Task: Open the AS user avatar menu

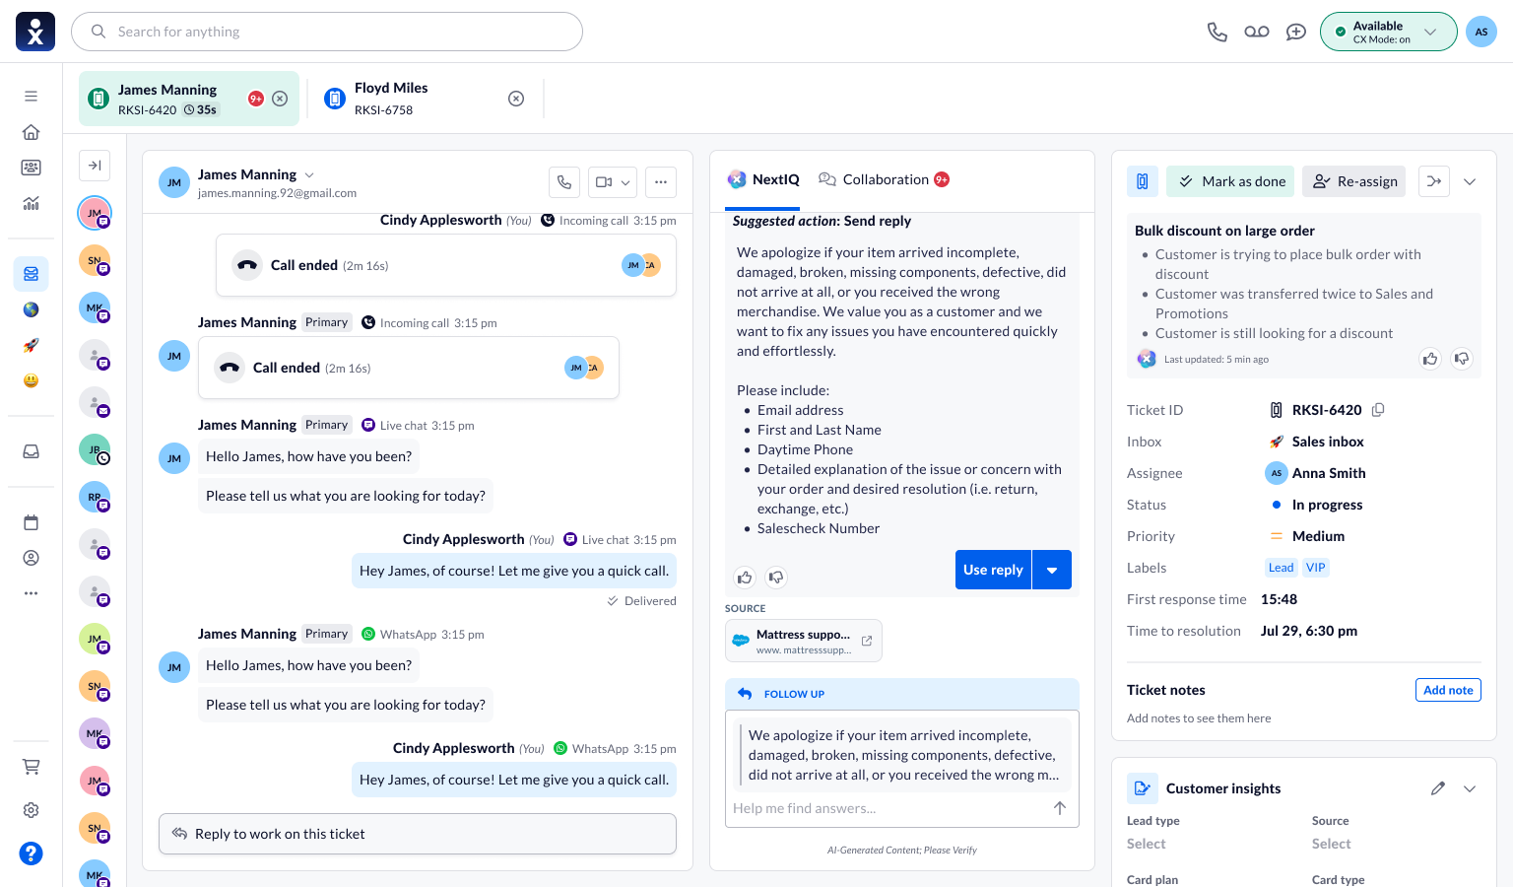Action: click(1481, 32)
